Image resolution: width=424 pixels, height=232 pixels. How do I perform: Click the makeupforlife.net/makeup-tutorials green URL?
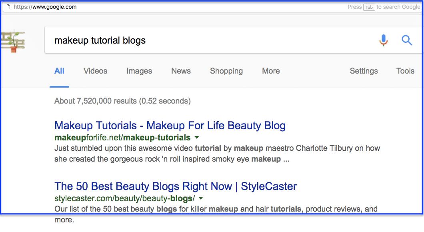pos(122,138)
